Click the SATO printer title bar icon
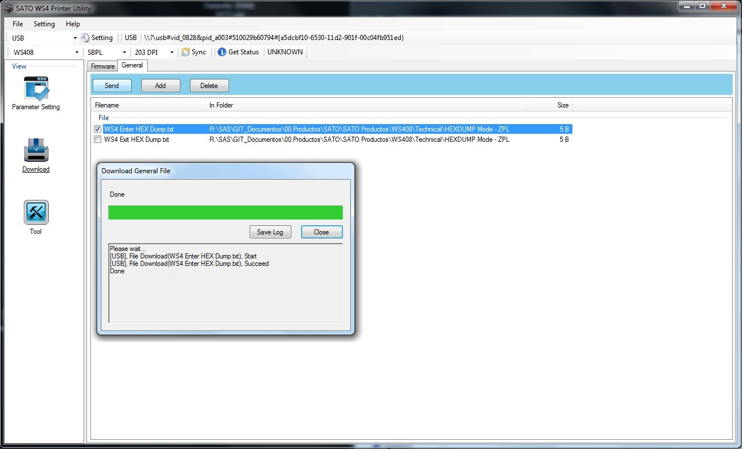 9,8
